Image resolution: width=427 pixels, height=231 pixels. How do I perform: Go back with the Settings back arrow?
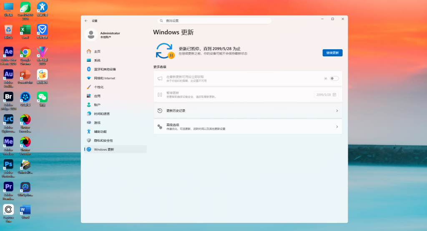(x=86, y=21)
